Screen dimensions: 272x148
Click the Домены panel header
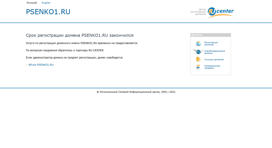pyautogui.click(x=211, y=35)
